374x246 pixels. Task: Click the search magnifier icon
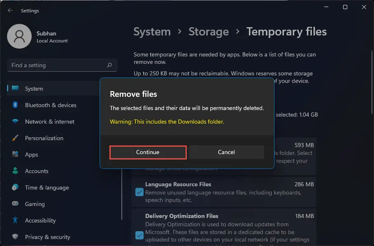pyautogui.click(x=109, y=65)
